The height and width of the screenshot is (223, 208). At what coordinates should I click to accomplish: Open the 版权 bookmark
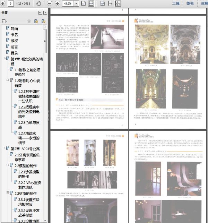[14, 41]
